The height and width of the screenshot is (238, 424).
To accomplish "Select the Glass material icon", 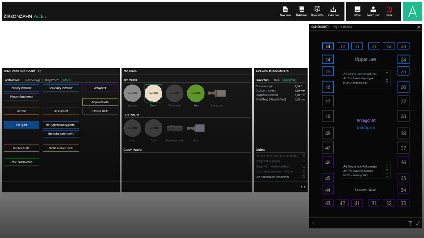I will click(x=196, y=128).
